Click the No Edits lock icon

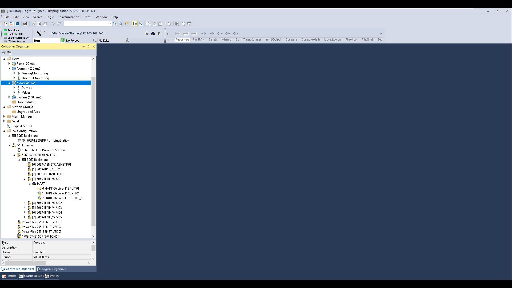coord(127,41)
